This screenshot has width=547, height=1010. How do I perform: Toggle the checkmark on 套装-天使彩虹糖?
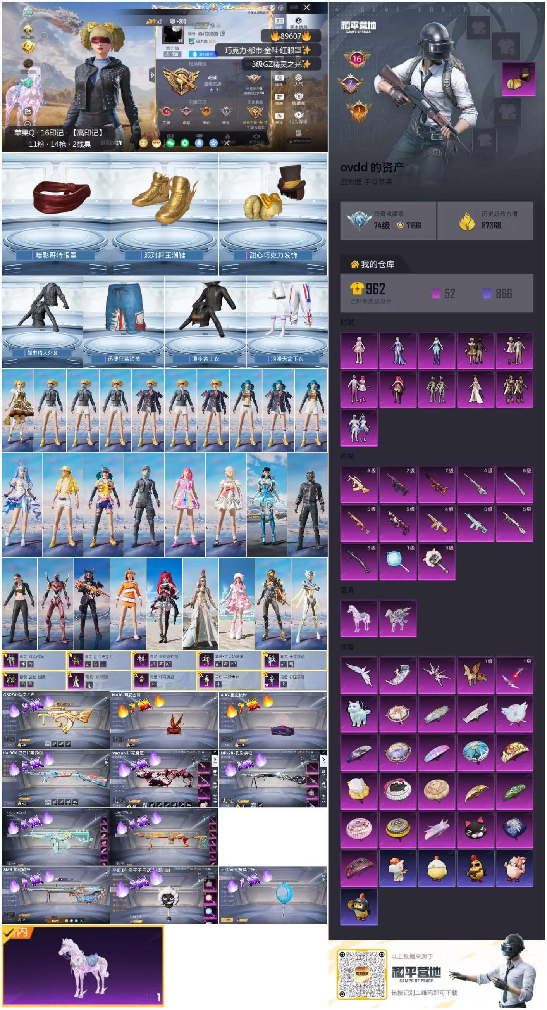point(135,654)
